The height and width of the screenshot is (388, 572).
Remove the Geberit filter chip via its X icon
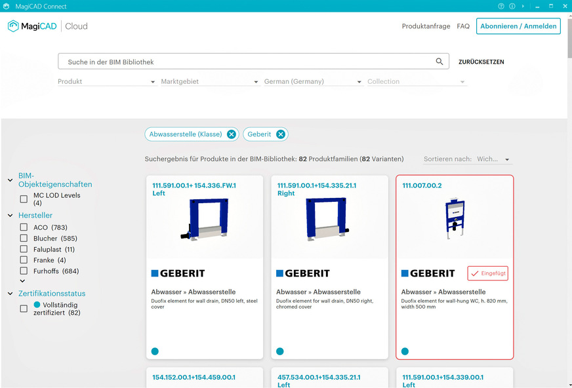pyautogui.click(x=281, y=134)
